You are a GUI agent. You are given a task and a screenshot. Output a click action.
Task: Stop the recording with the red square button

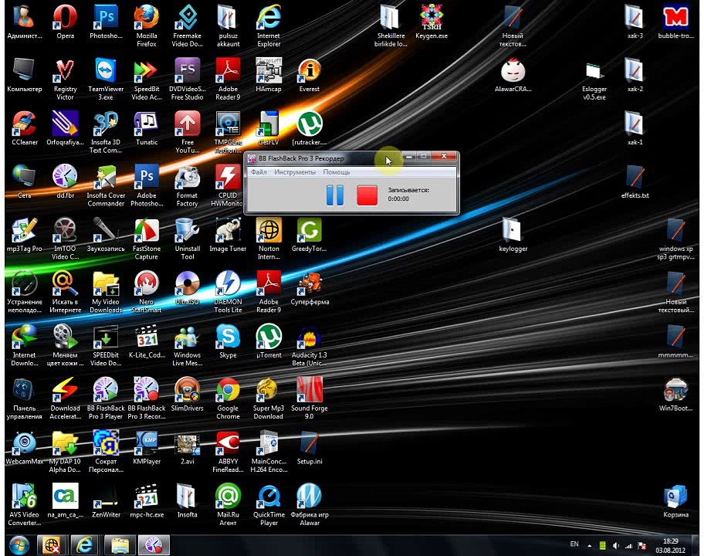point(367,195)
